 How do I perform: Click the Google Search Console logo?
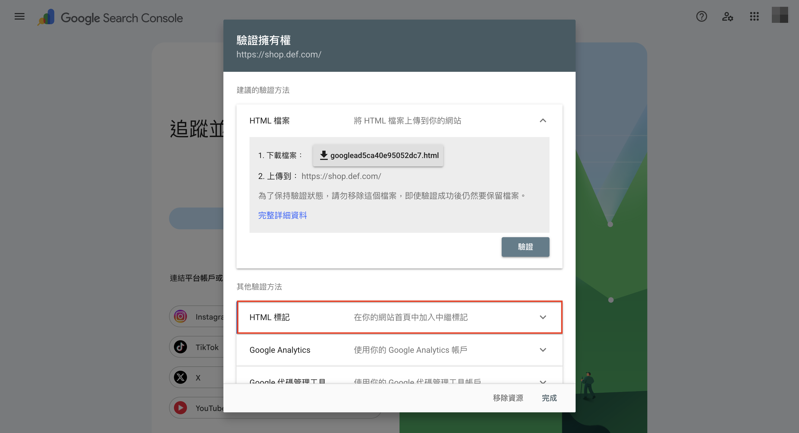(110, 18)
